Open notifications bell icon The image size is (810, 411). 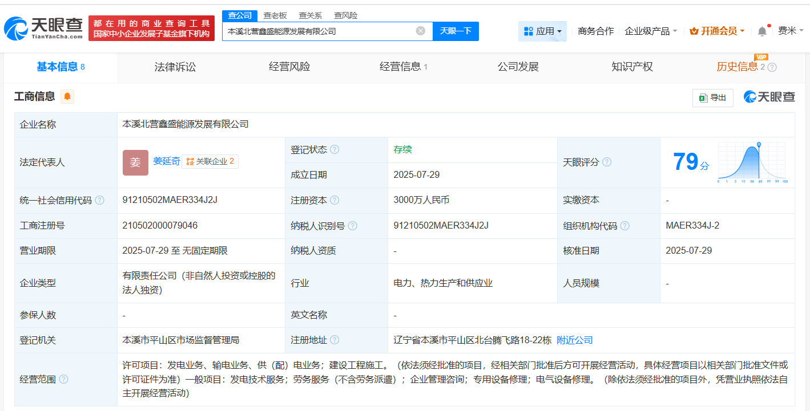[762, 31]
